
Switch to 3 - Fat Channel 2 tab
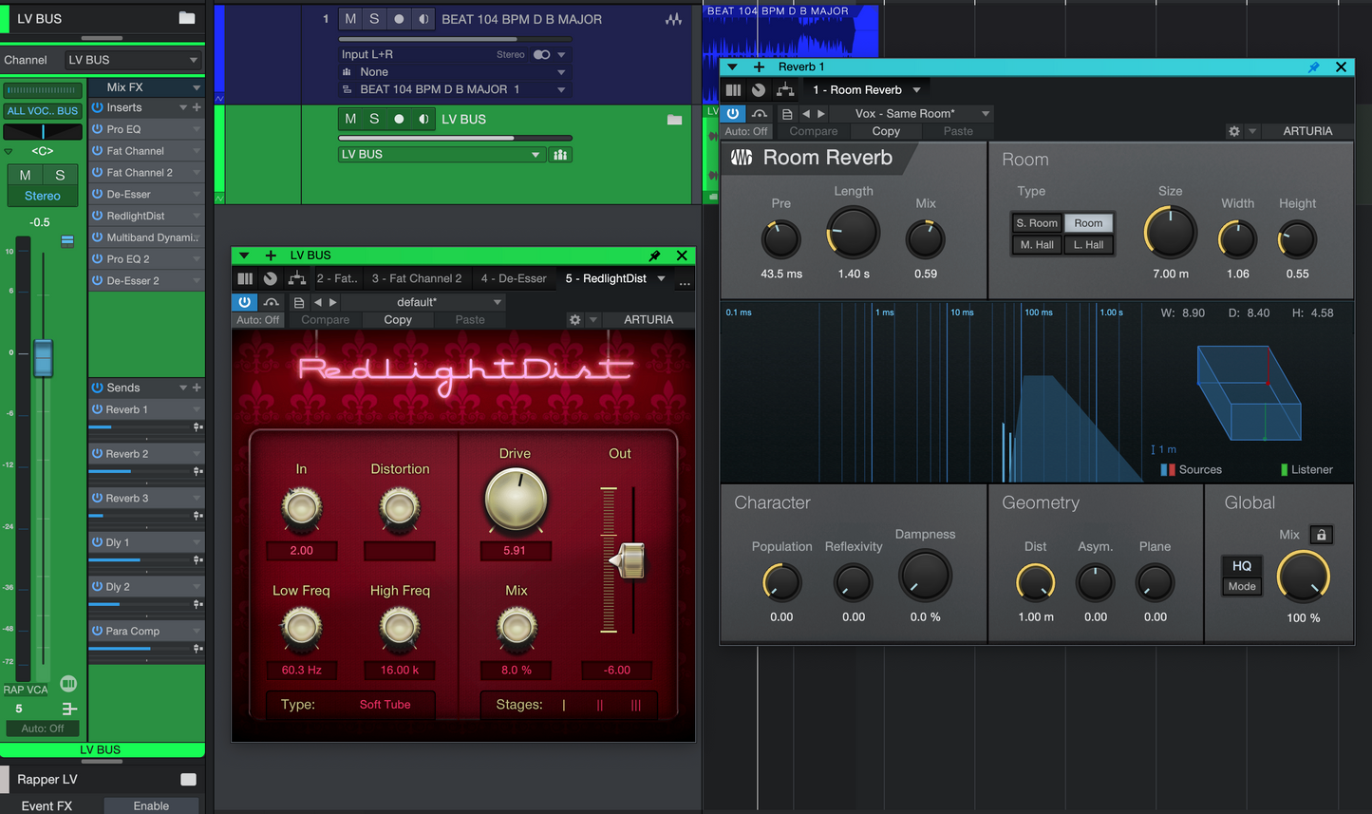417,278
